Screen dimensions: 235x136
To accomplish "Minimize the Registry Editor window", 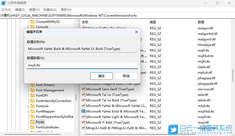I will click(205, 3).
